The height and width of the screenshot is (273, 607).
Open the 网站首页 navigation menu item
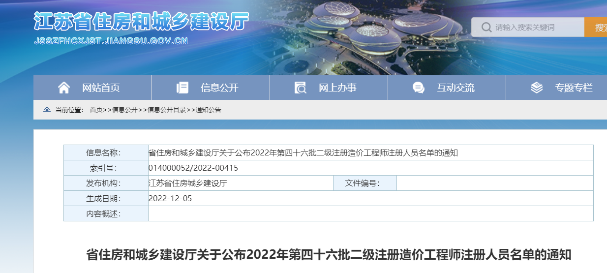click(101, 88)
